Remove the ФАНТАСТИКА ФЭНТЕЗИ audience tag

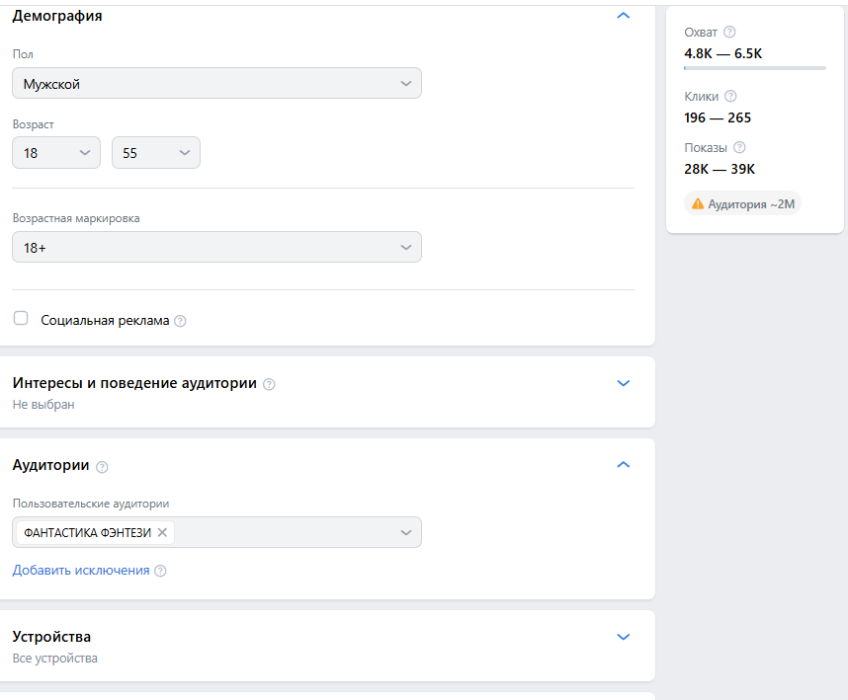pyautogui.click(x=163, y=532)
